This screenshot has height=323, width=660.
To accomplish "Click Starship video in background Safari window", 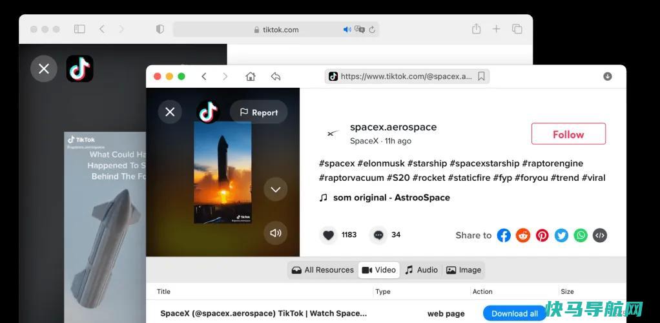I will 105,227.
